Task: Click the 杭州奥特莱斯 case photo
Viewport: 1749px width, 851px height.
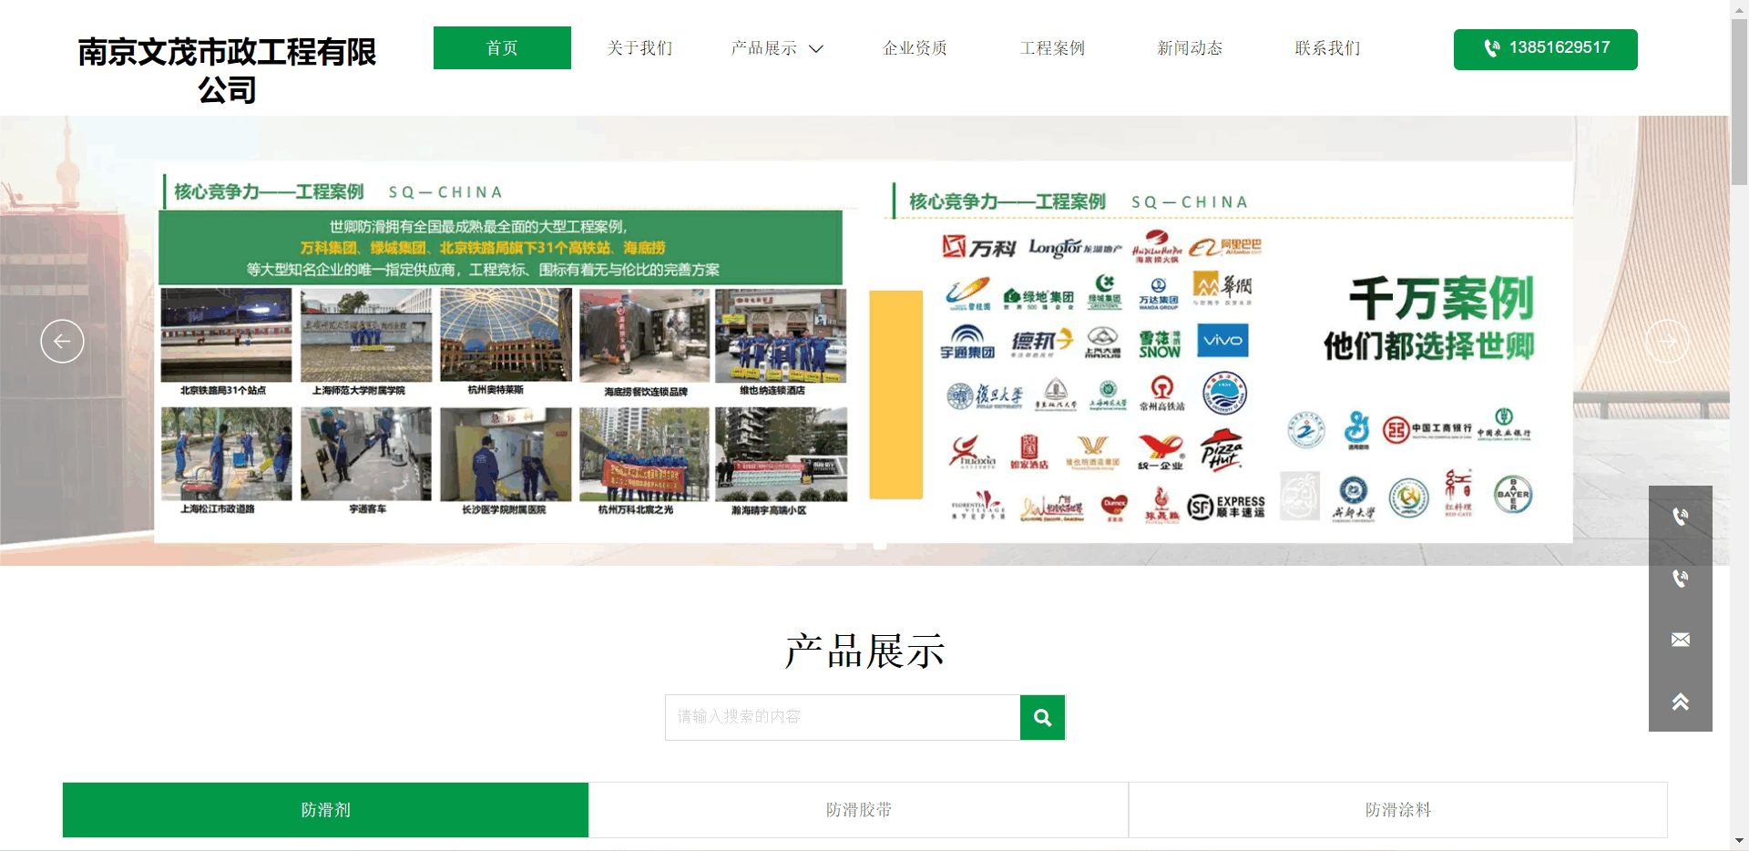Action: [506, 334]
